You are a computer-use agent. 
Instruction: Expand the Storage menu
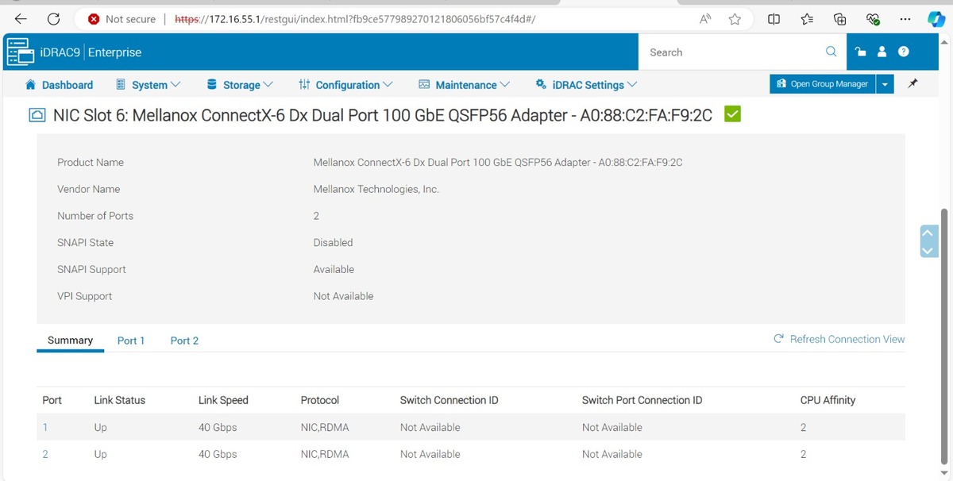tap(240, 85)
